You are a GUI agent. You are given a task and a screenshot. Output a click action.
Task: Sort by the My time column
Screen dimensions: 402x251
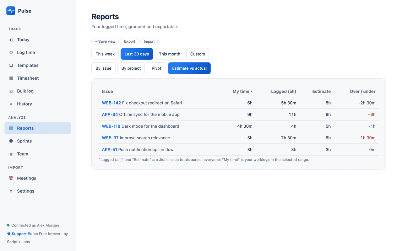[x=242, y=91]
